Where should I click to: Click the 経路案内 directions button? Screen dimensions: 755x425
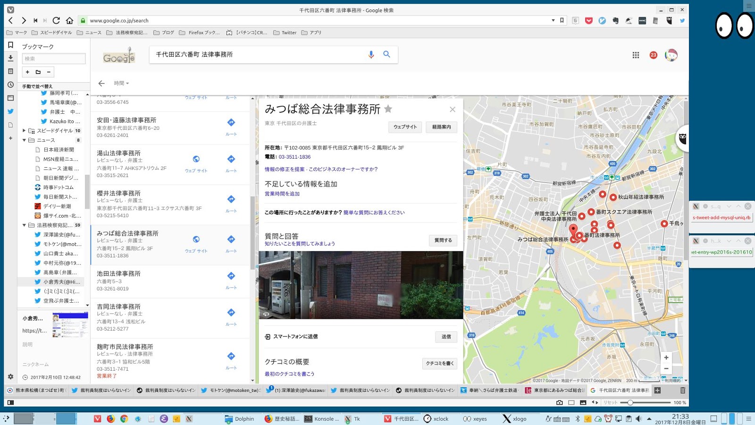(442, 127)
